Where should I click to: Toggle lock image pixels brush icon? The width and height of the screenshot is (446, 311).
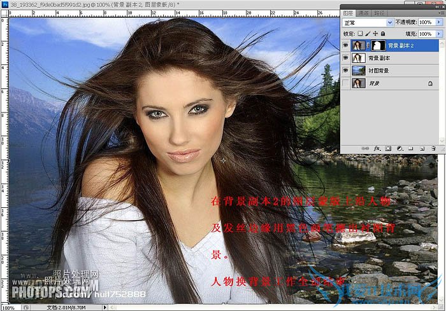(x=368, y=34)
